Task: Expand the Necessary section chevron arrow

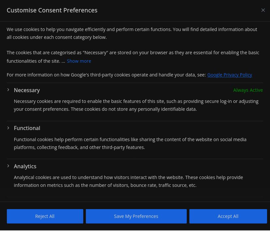Action: pos(8,90)
